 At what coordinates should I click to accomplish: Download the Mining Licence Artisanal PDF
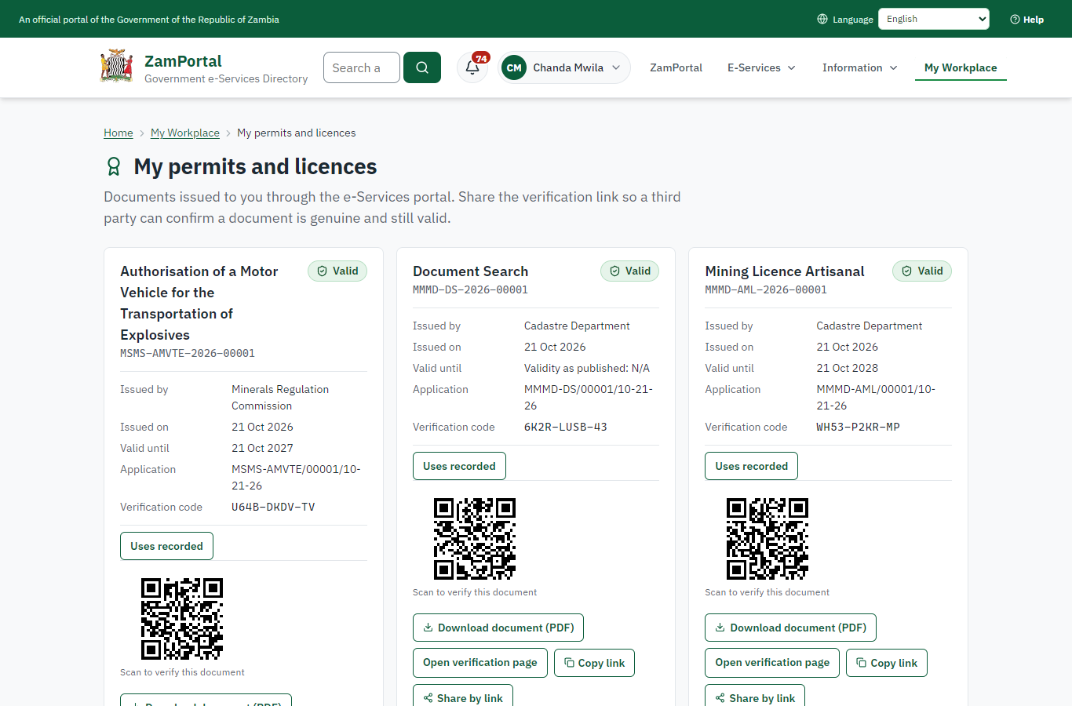(x=790, y=628)
